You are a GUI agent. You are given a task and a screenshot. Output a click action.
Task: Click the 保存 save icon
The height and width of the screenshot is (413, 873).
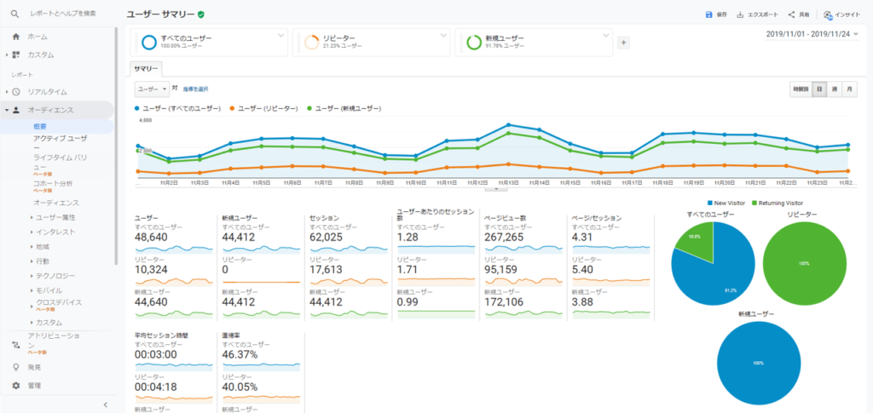coord(708,14)
